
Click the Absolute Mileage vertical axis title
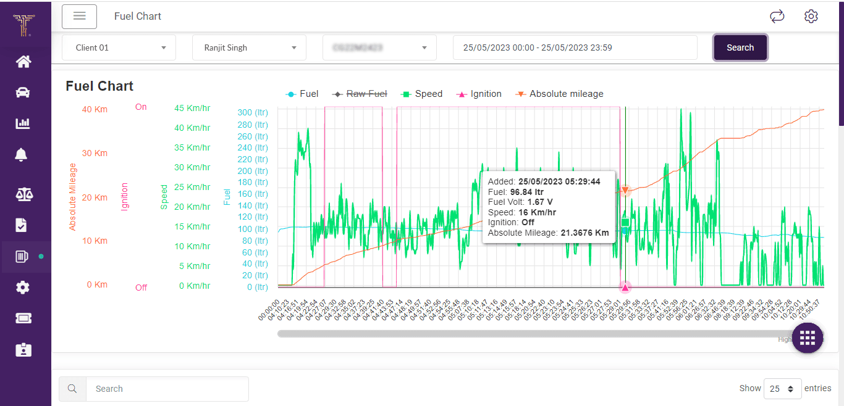point(72,197)
